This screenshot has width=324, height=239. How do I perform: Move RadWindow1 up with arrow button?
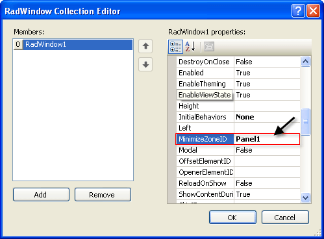coord(145,46)
